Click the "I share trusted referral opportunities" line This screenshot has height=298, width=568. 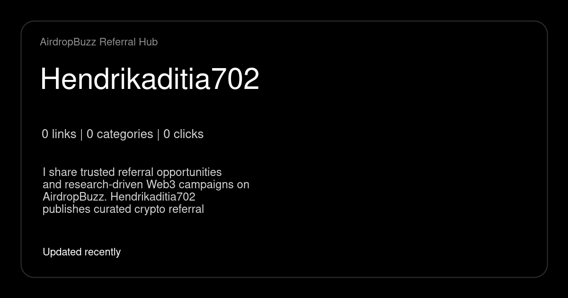(132, 172)
